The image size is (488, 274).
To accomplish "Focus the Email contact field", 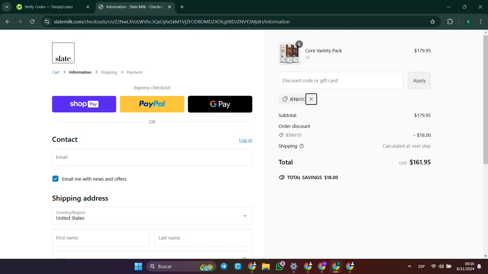I will pos(152,157).
